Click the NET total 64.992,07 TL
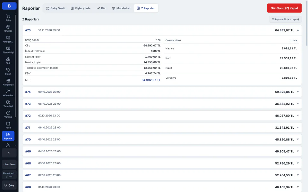308x192 pixels. pos(151,80)
